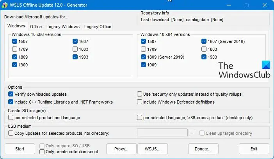
Task: Enable Only create collection script
Action: (x=42, y=152)
